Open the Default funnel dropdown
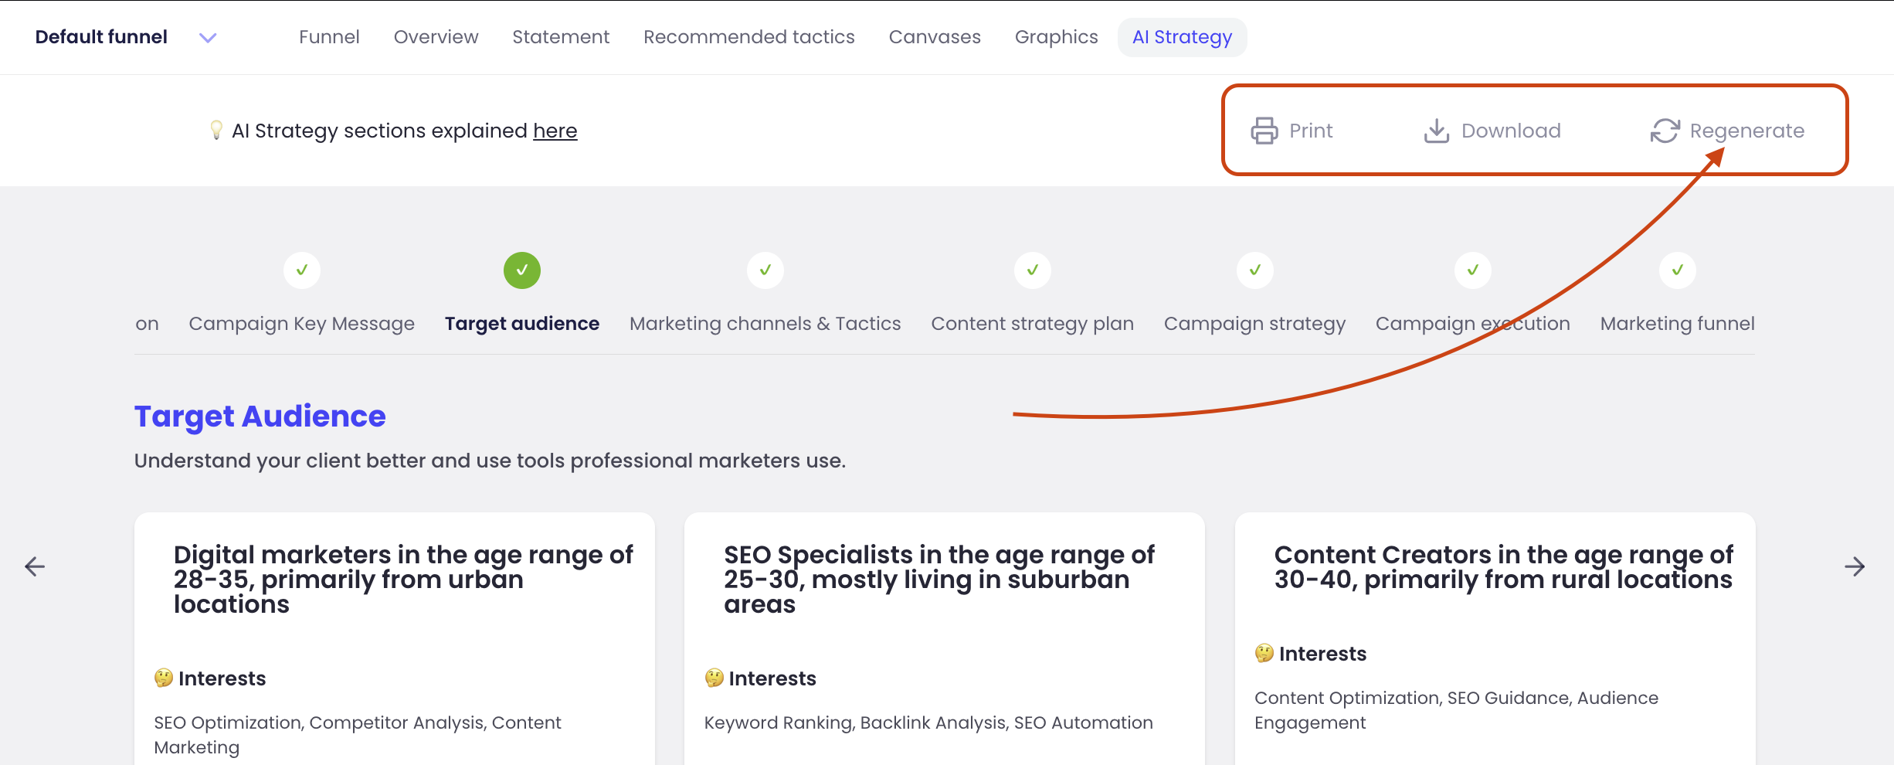Viewport: 1894px width, 765px height. point(207,36)
